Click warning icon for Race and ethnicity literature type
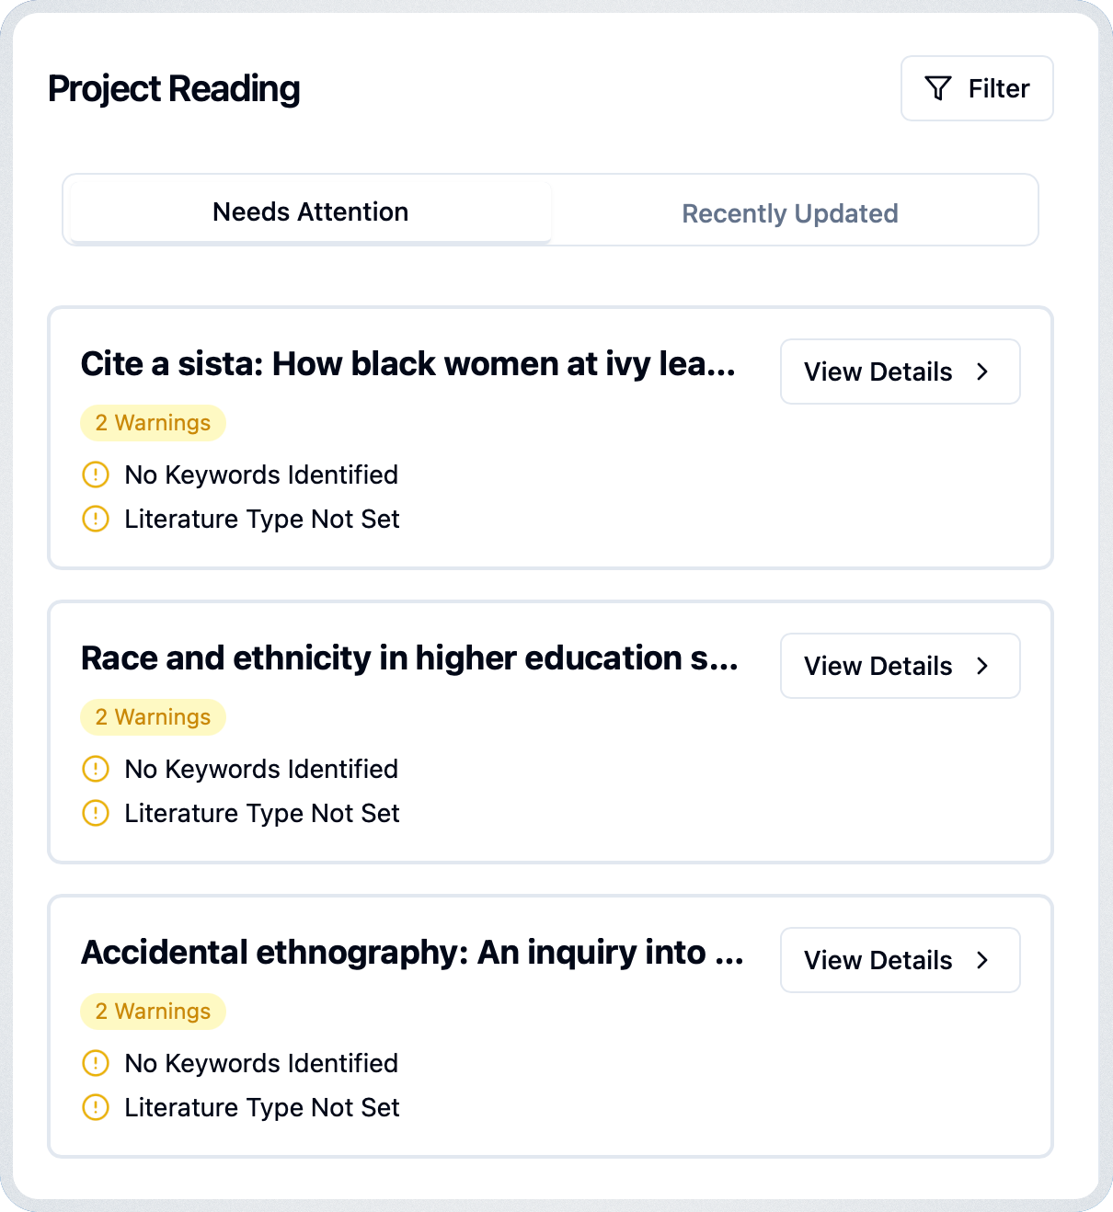 [96, 813]
